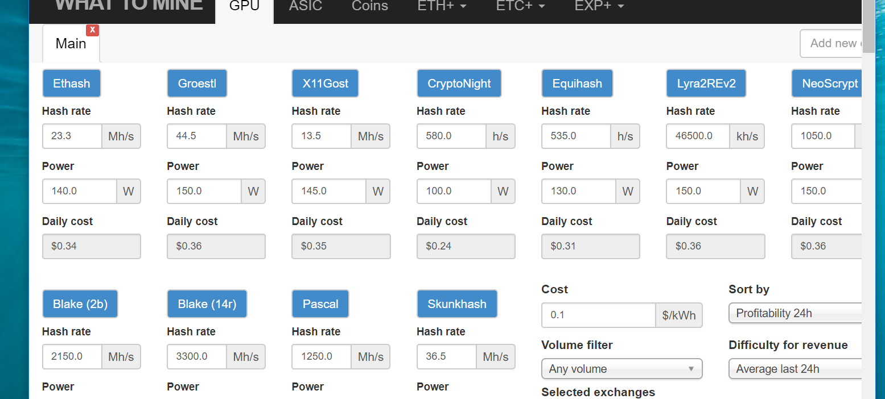Toggle the CryptoNight algorithm button
Image resolution: width=885 pixels, height=399 pixels.
pos(459,84)
